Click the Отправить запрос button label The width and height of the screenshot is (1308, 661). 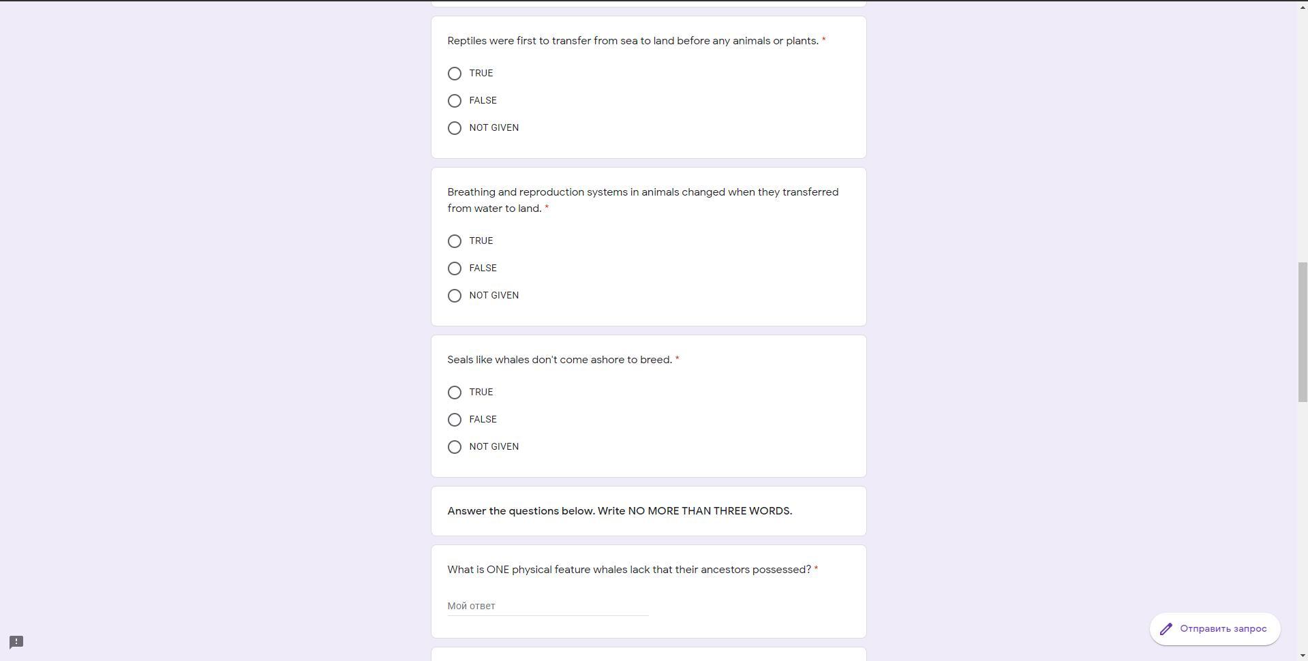1223,629
